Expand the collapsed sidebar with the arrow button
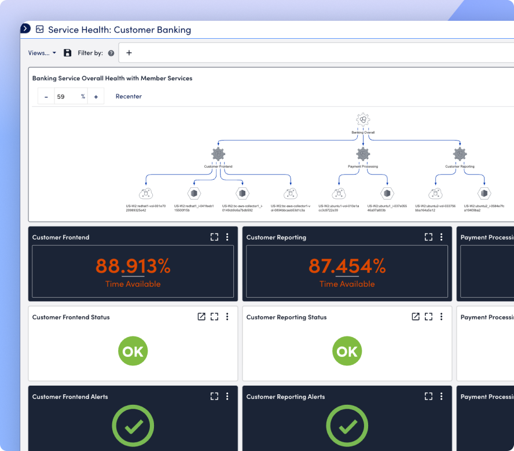514x451 pixels. tap(25, 29)
